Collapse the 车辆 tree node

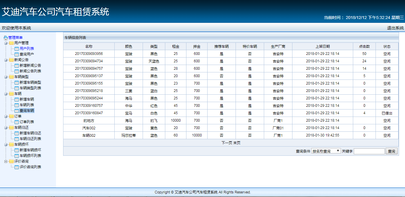point(6,94)
